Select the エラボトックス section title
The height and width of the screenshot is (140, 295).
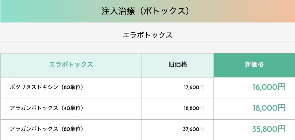click(147, 35)
